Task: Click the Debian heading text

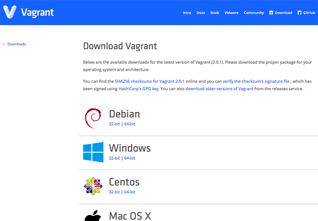Action: [124, 114]
